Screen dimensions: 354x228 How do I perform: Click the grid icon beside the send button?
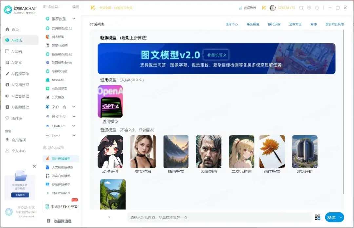[317, 217]
